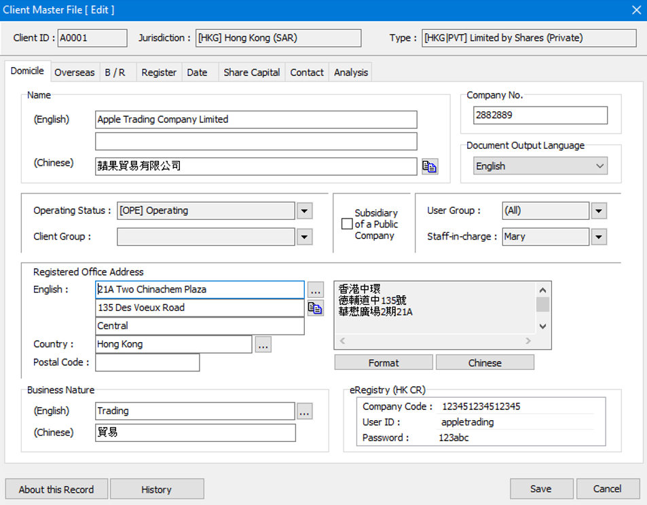Click the copy icon beside Chinese name field
Screen dimensions: 647x505
429,167
